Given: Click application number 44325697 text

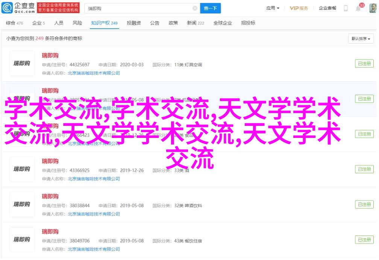Looking at the screenshot, I should 80,65.
